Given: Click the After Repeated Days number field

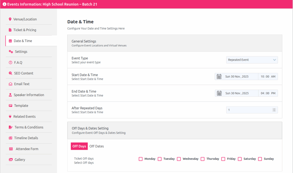Looking at the screenshot, I should click(x=252, y=110).
